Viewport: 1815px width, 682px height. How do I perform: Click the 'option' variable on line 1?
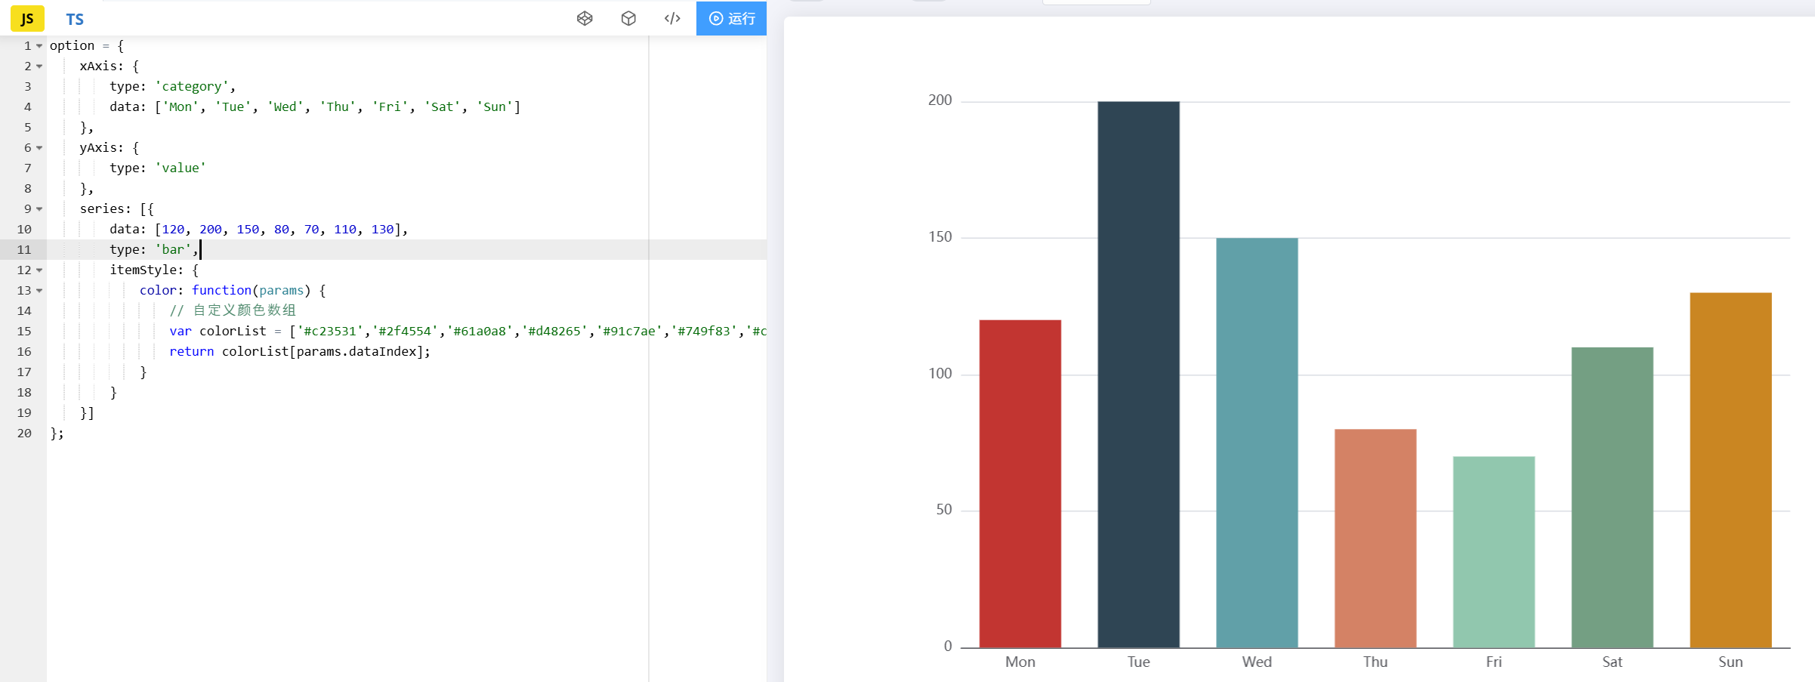click(72, 46)
